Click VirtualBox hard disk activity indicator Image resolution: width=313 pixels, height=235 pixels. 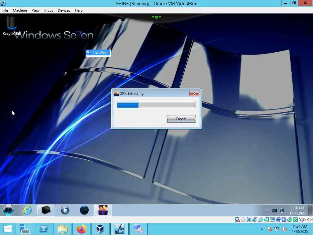click(x=237, y=220)
